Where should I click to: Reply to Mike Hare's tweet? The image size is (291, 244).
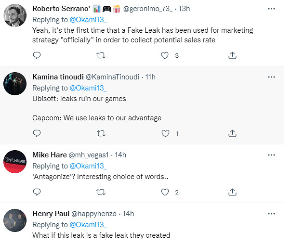(x=37, y=192)
